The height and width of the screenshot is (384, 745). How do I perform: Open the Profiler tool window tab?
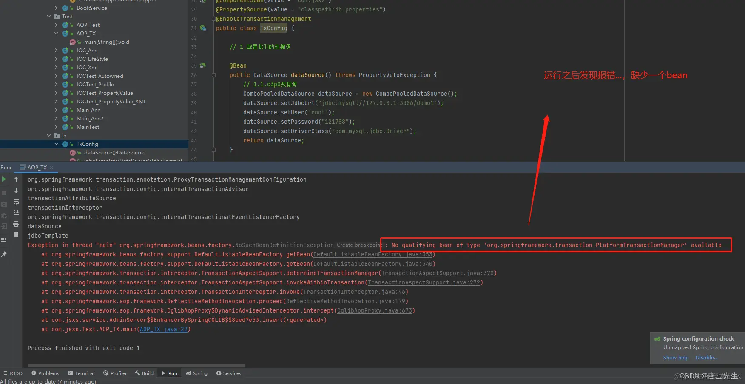(115, 373)
